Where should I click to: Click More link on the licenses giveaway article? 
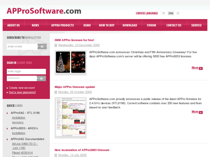tap(195, 68)
